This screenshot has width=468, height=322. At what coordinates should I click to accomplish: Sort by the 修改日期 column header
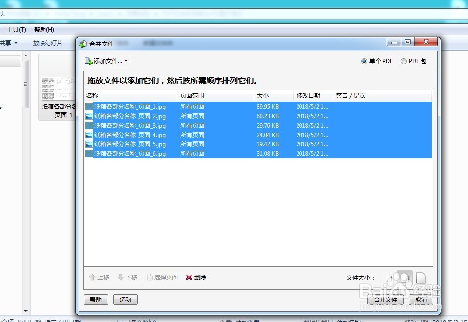pos(313,96)
